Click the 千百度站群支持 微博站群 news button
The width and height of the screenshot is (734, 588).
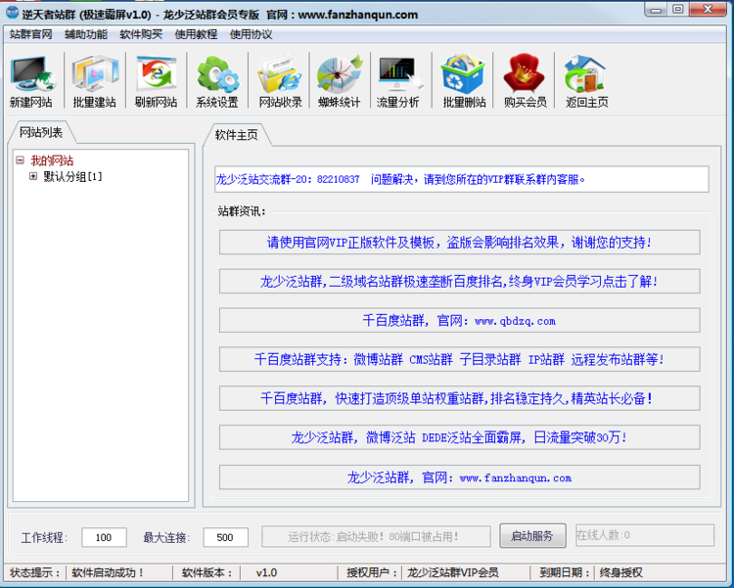click(x=460, y=359)
